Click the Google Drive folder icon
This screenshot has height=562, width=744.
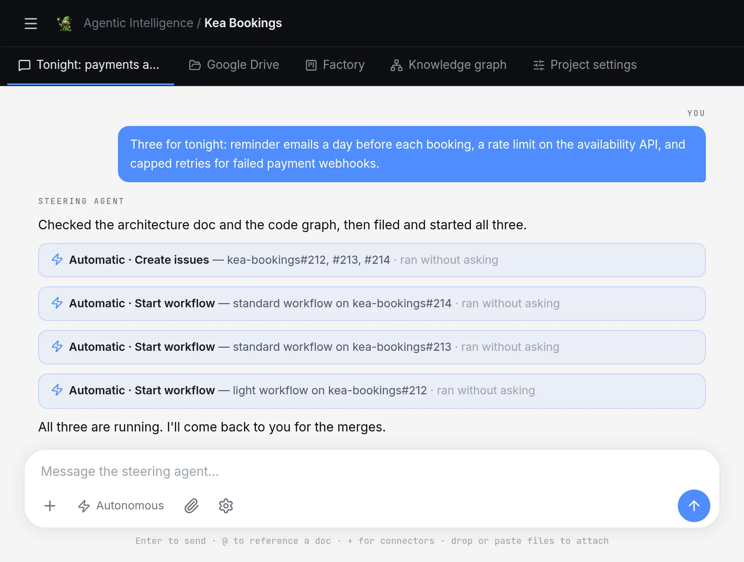tap(195, 65)
